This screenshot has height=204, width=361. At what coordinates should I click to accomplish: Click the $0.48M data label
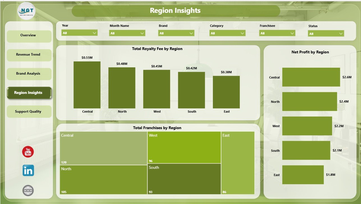(x=122, y=64)
